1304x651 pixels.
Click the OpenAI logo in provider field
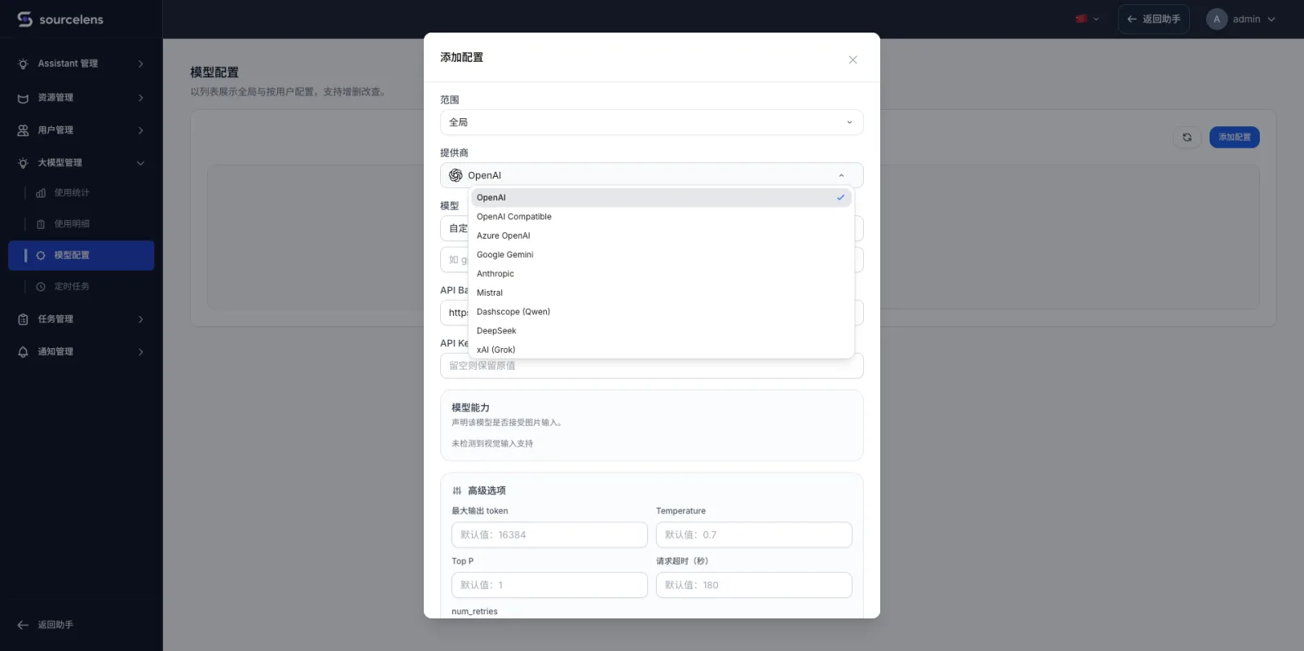[456, 175]
